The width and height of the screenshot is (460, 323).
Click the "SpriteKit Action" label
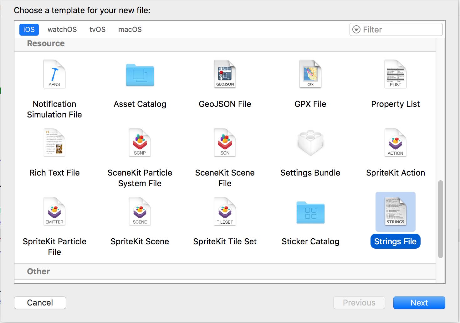tap(396, 173)
